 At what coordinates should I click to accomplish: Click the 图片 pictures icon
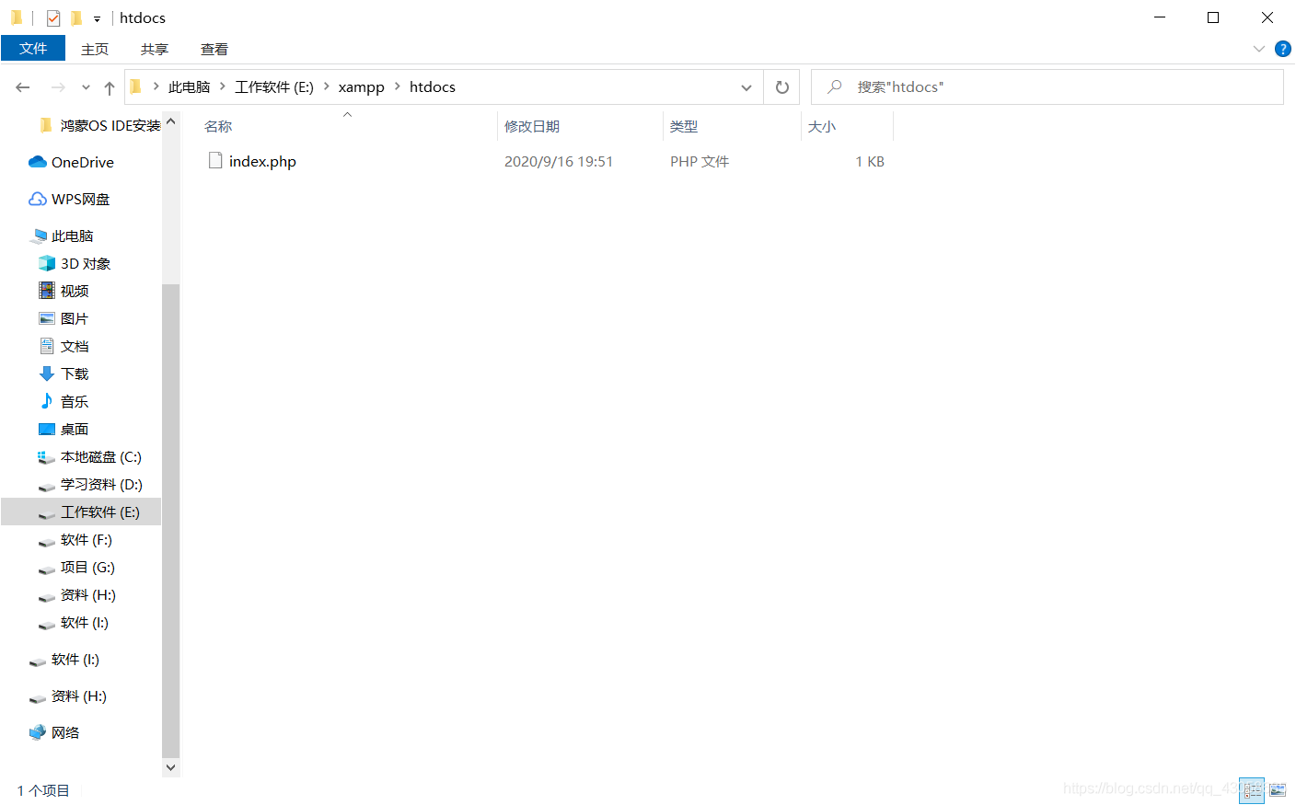pyautogui.click(x=47, y=318)
